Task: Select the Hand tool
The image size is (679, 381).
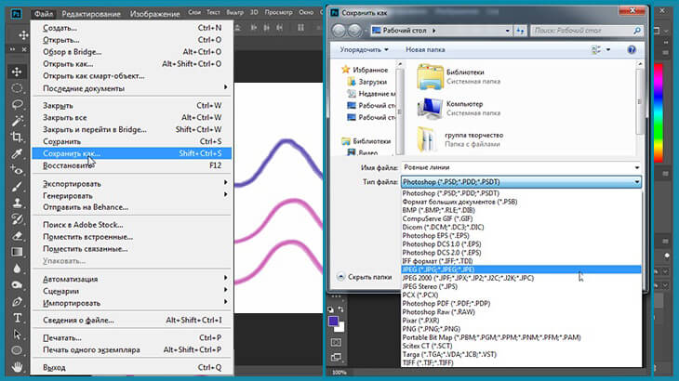Action: (17, 367)
